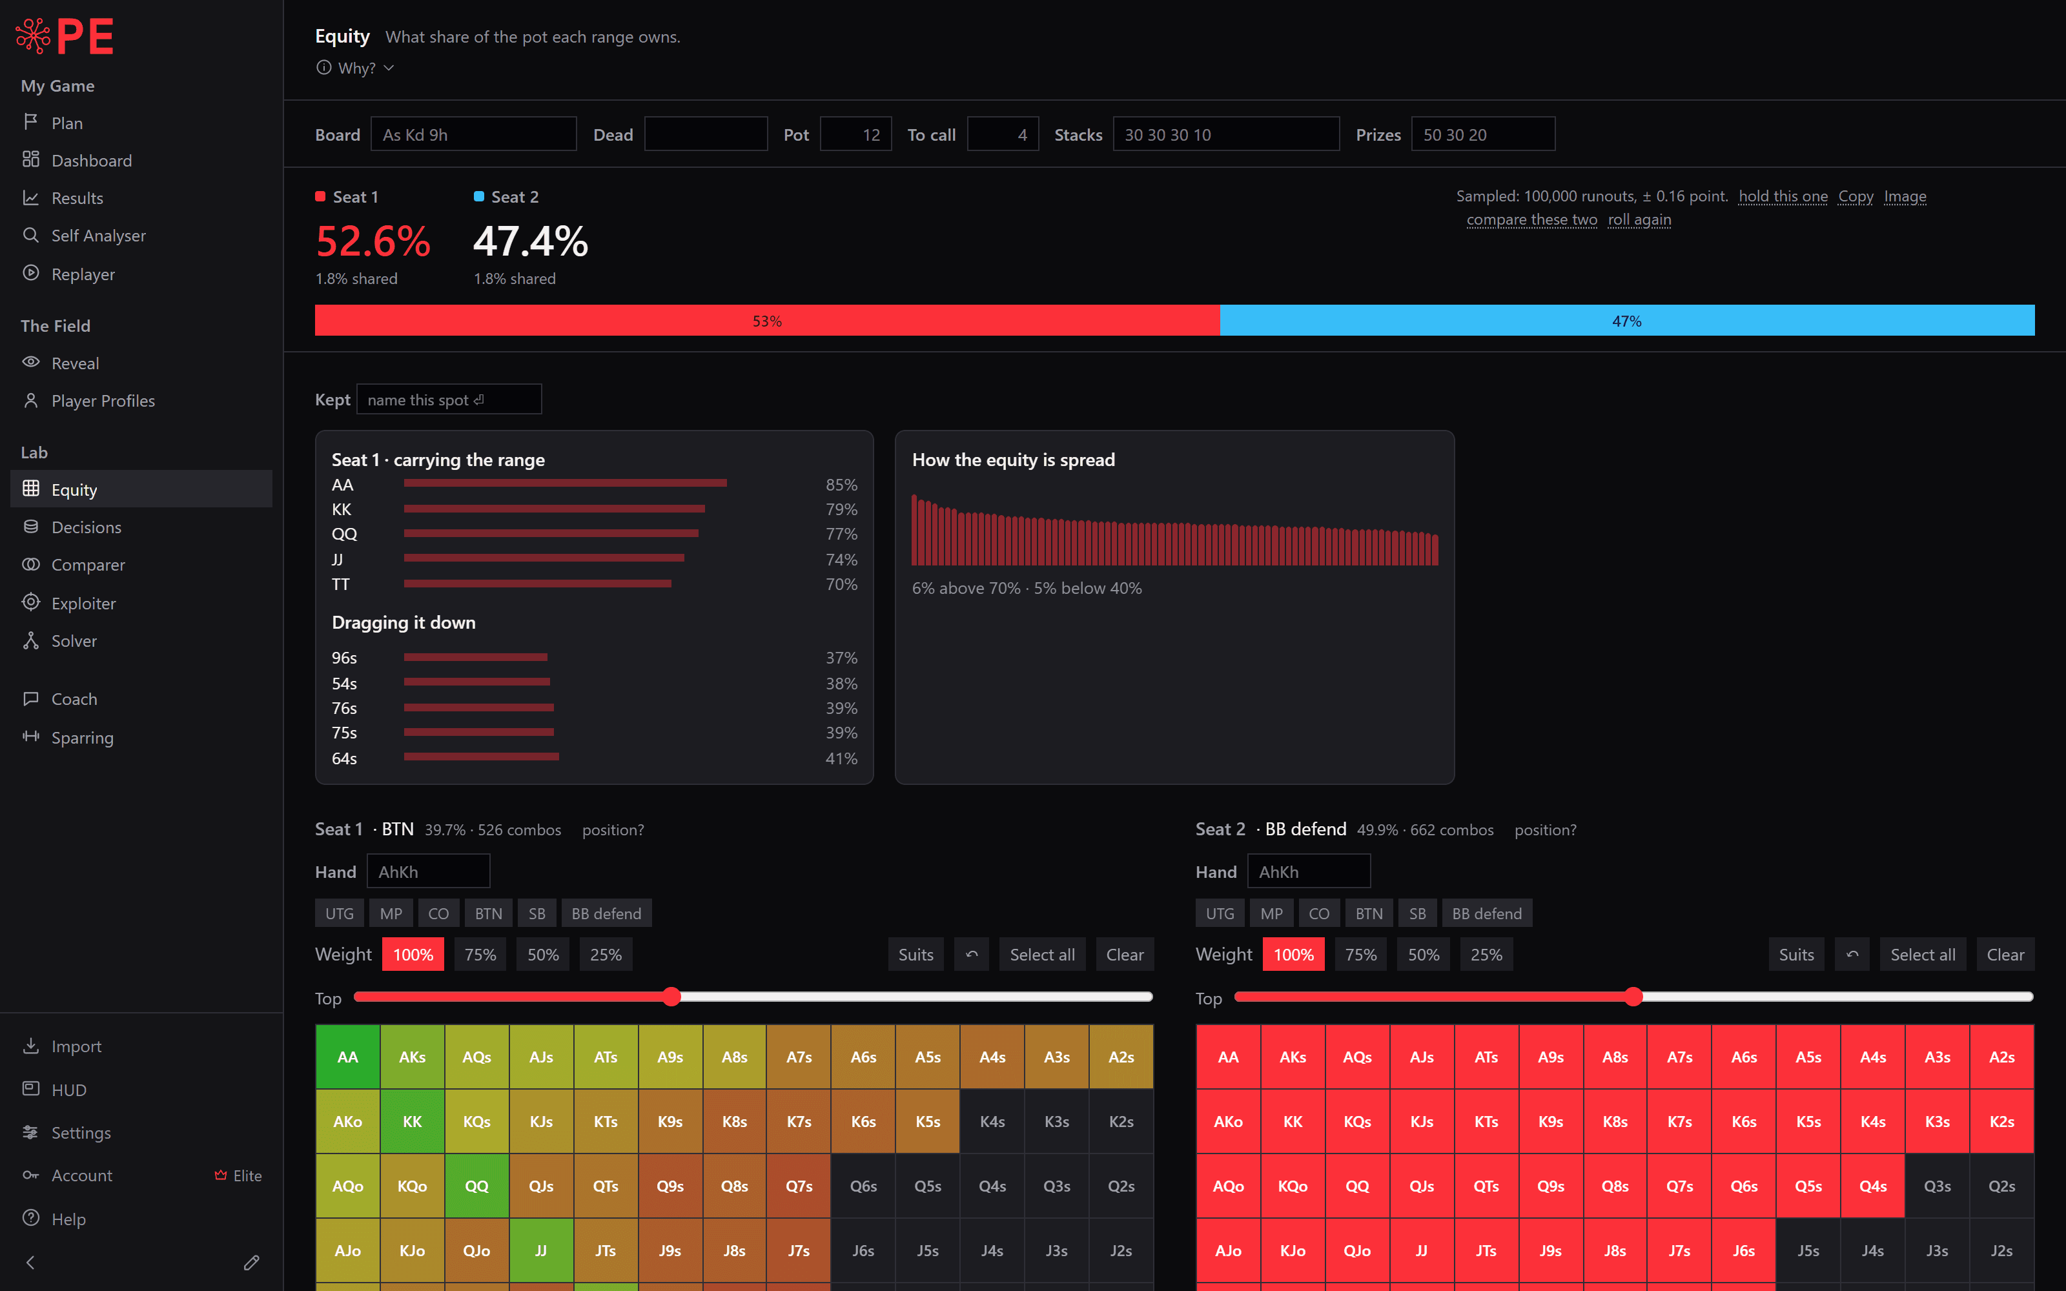Select the Equity table icon

coord(31,489)
